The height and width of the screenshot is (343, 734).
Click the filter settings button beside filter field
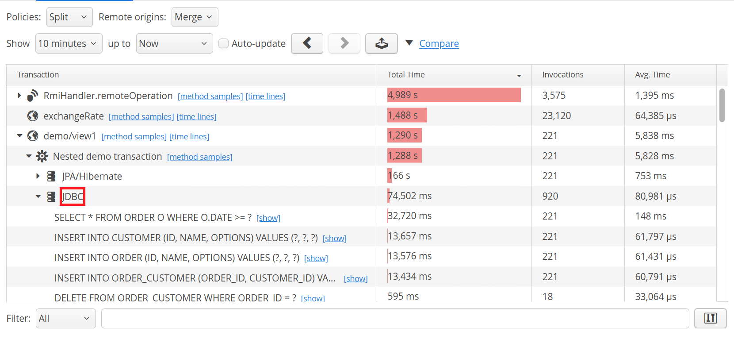[710, 318]
